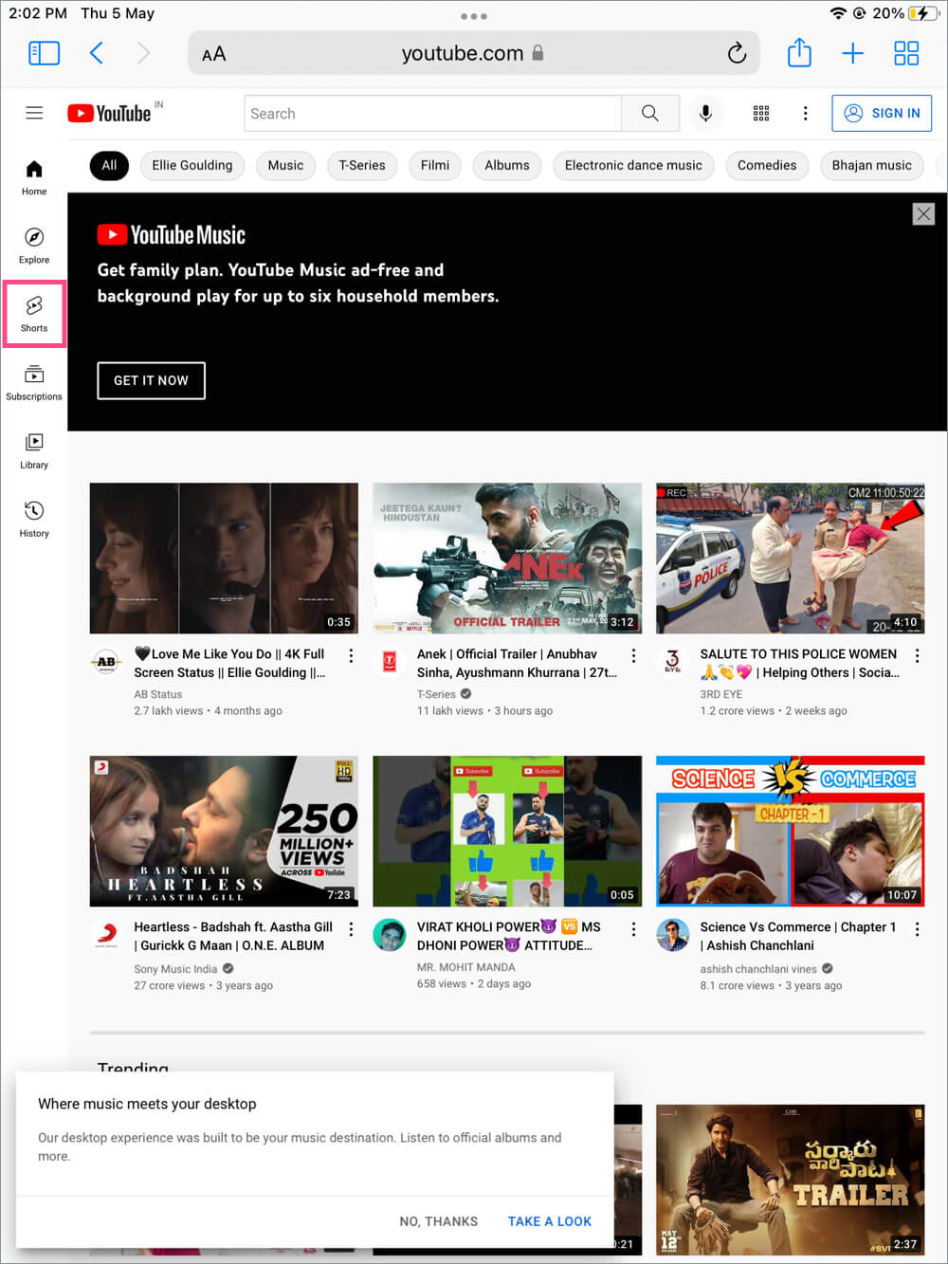Reload the youtube.com page
The width and height of the screenshot is (948, 1264).
pos(737,53)
